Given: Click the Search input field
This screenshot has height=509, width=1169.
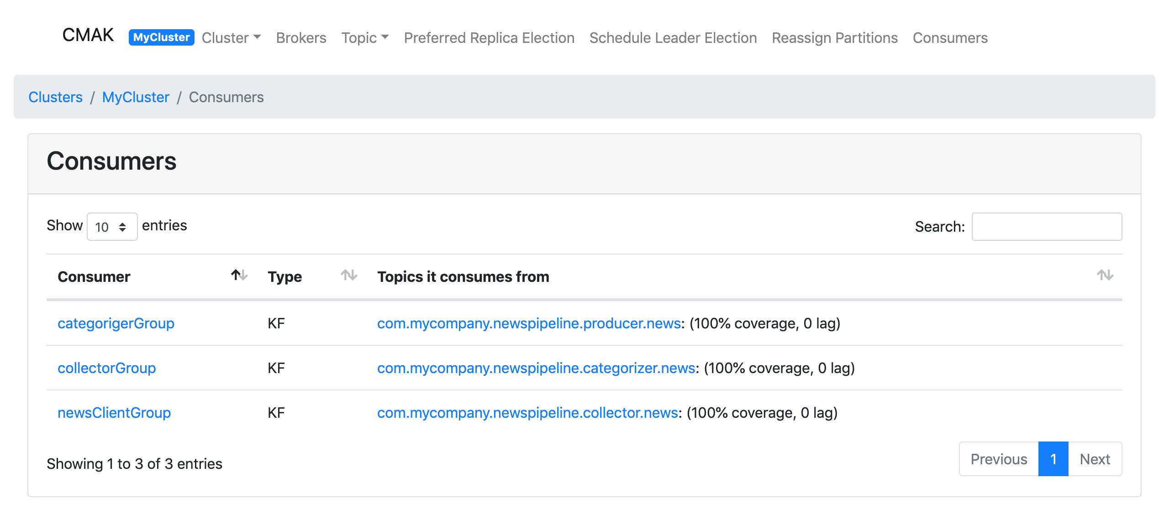Looking at the screenshot, I should tap(1048, 227).
